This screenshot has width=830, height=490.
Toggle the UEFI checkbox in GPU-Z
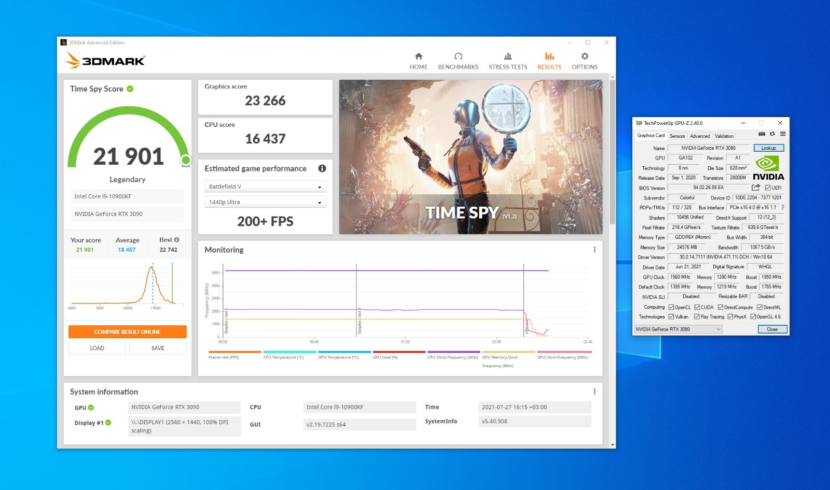[768, 188]
